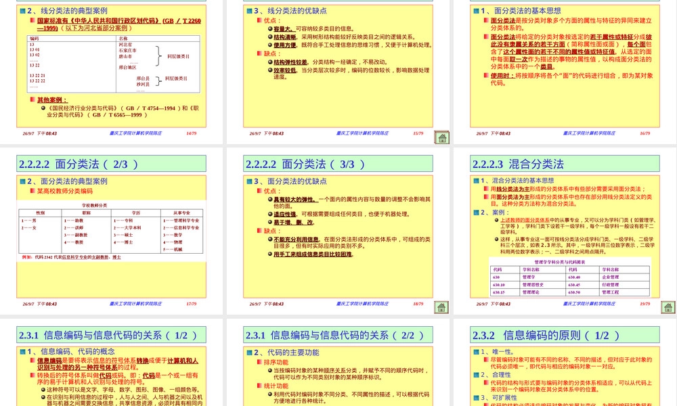This screenshot has height=406, width=677.
Task: Click the table cell '行政管理'
Action: [610, 285]
